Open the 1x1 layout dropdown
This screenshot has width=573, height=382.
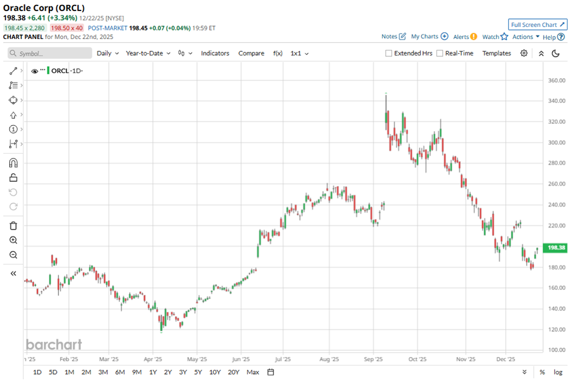click(x=299, y=54)
